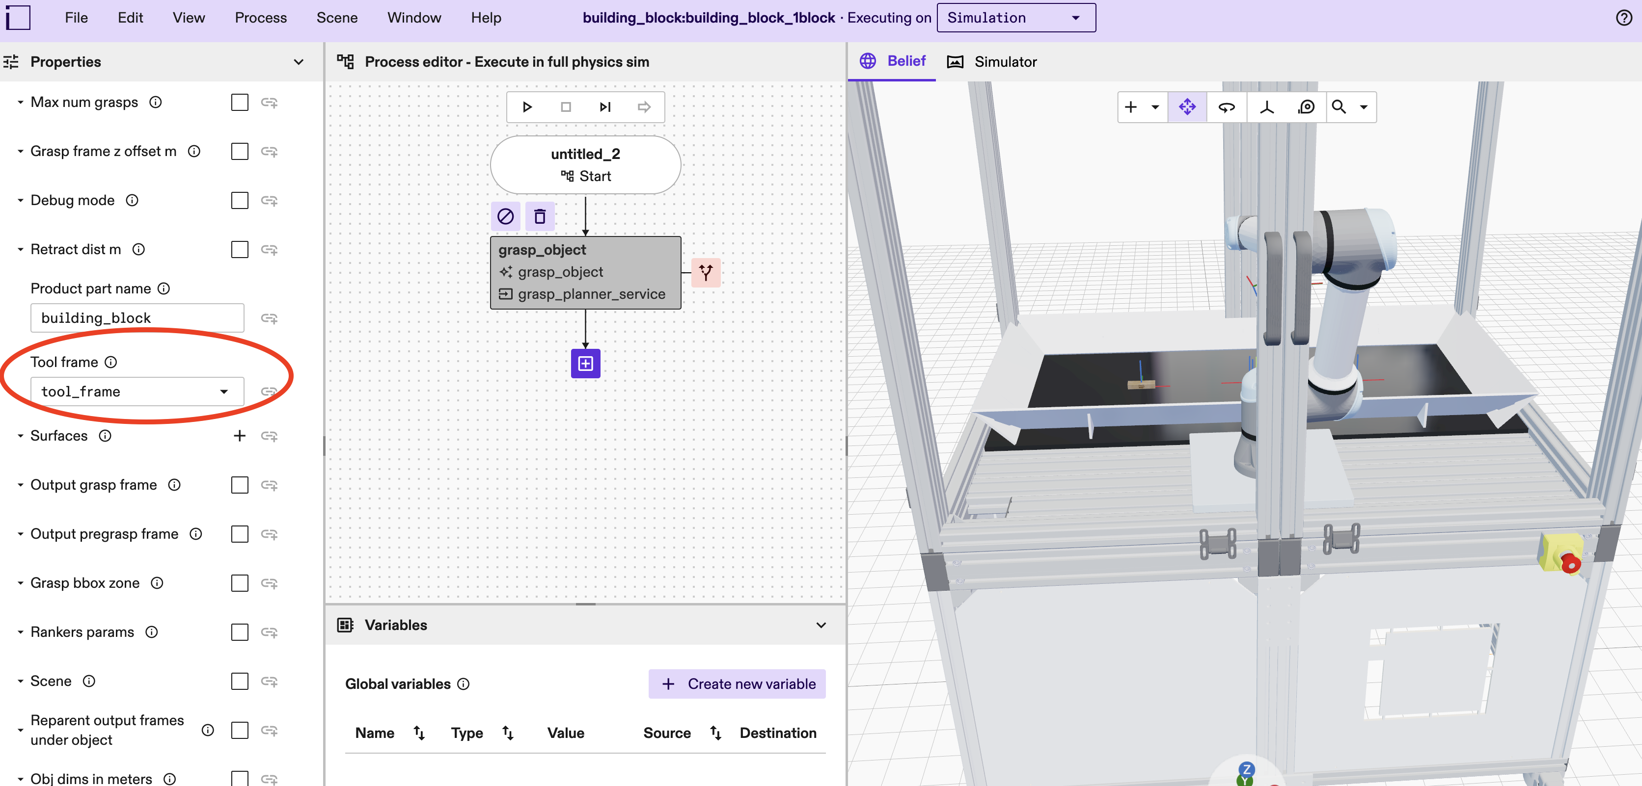This screenshot has height=786, width=1642.
Task: Switch to the Simulator tab
Action: (1005, 61)
